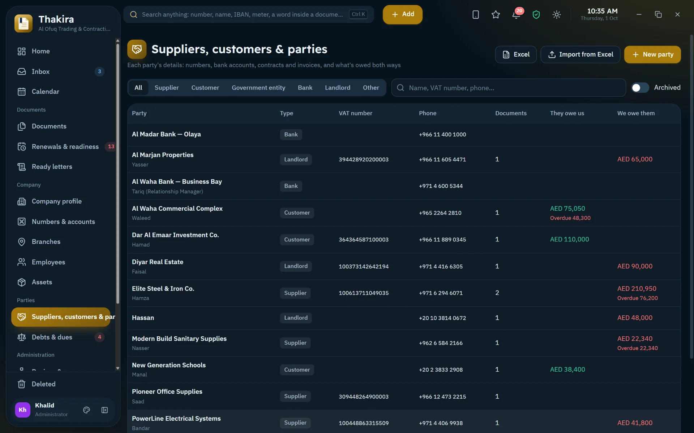
Task: Open Khalid Administrator user profile
Action: pos(44,410)
